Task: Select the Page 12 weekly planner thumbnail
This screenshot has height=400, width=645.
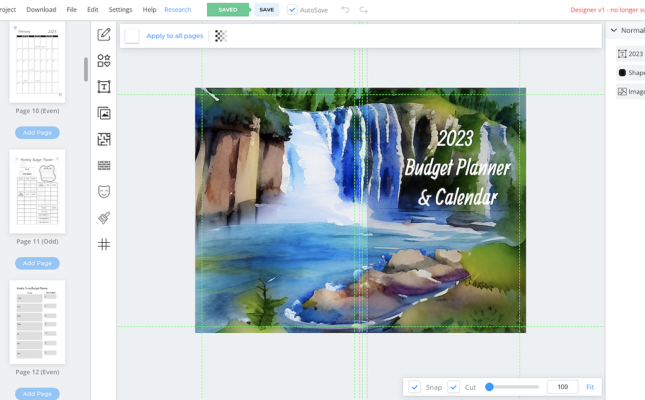Action: click(37, 322)
